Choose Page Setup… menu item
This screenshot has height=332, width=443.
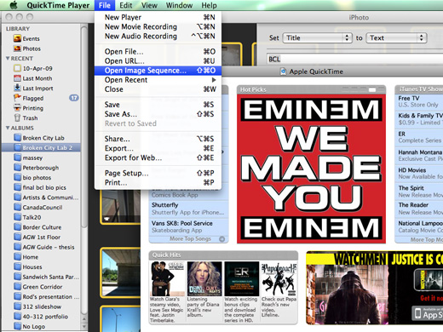point(158,173)
